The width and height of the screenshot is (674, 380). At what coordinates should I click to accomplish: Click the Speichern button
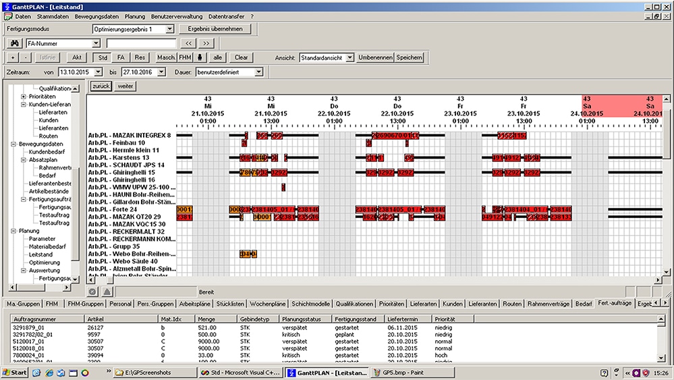click(410, 57)
